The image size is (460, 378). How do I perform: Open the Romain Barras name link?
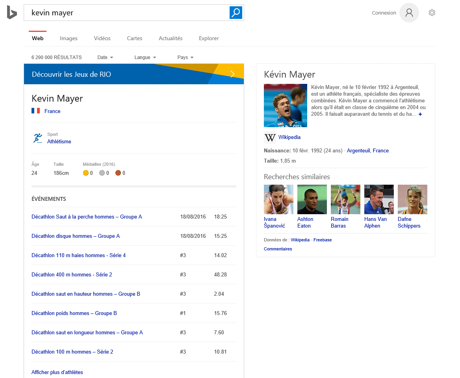click(x=339, y=222)
